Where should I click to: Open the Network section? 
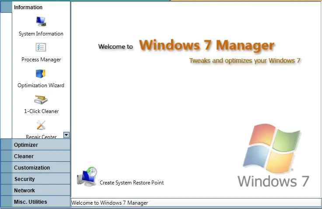[35, 190]
